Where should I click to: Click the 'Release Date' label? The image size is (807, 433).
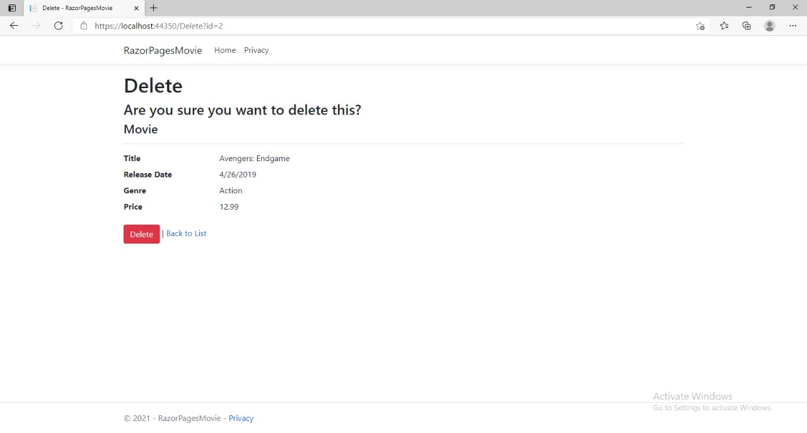[148, 175]
